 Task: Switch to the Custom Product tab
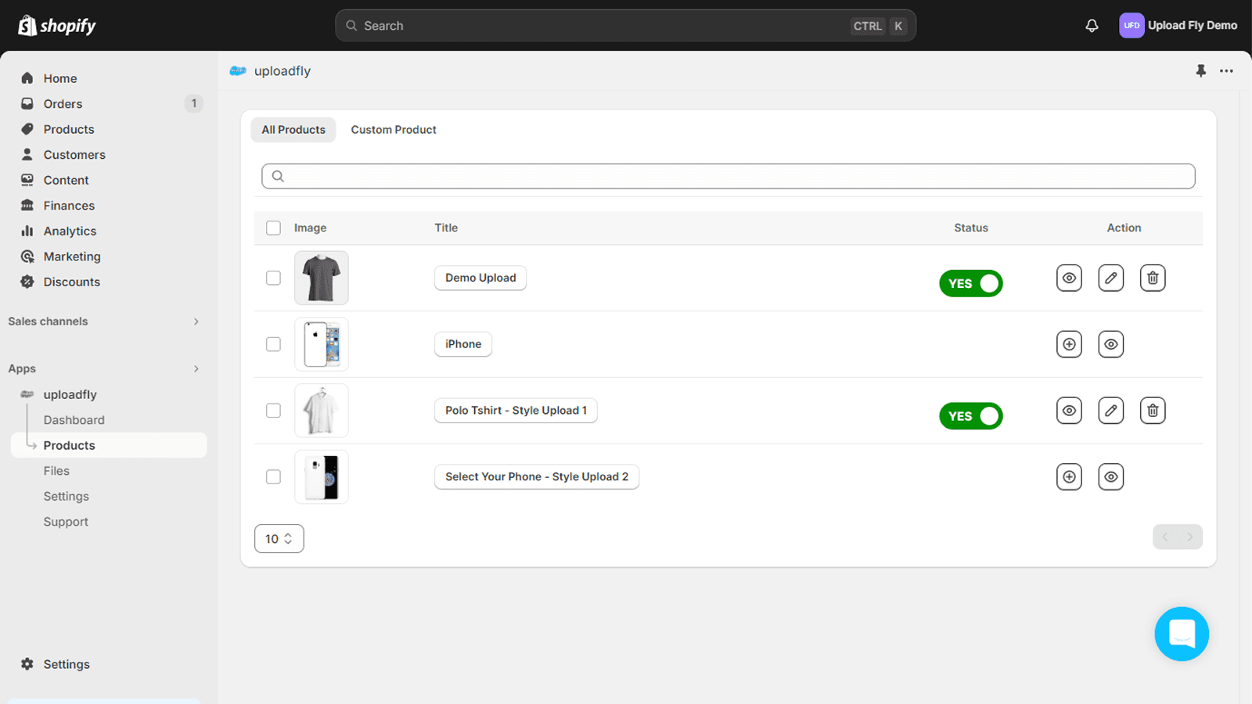point(394,129)
